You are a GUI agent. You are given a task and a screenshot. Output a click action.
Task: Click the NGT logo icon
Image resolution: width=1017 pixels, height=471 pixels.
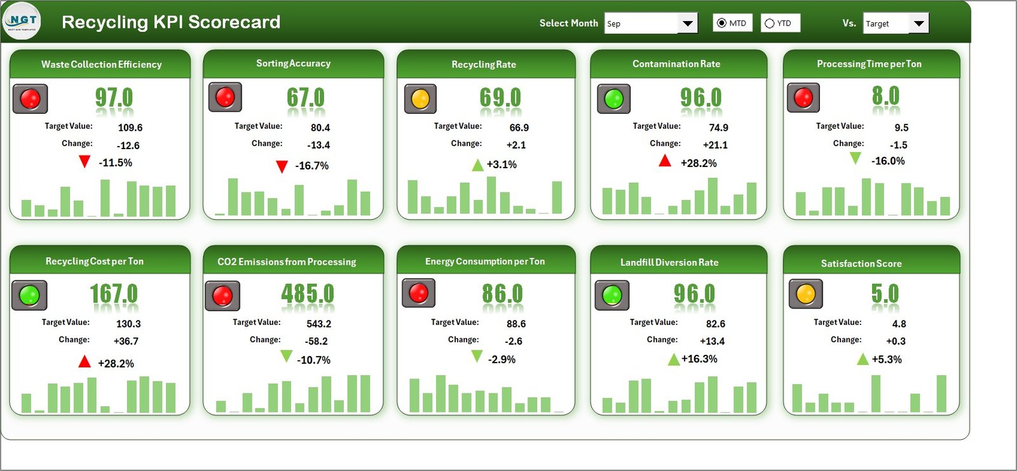[22, 21]
